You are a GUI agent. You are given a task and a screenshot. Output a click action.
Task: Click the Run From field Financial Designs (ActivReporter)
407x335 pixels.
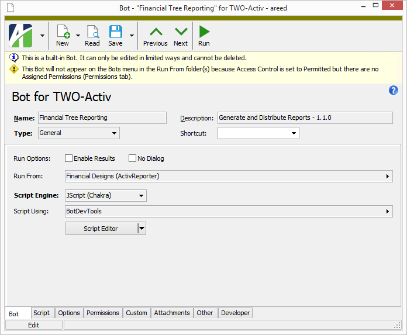click(x=229, y=176)
